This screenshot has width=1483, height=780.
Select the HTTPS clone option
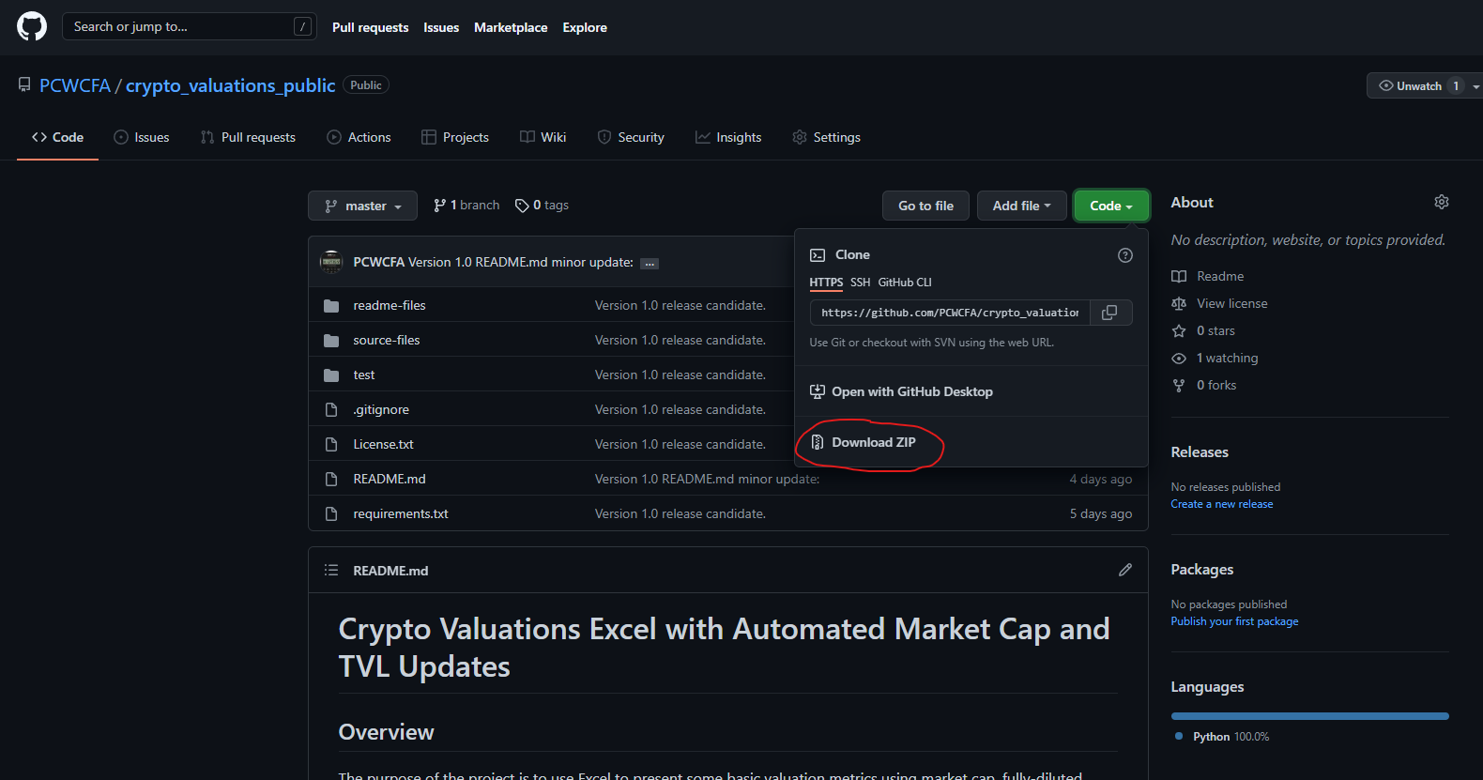click(826, 283)
